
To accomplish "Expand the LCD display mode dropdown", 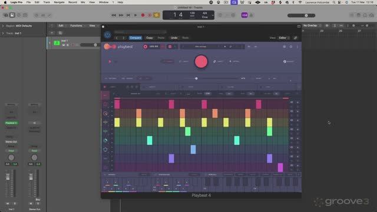I will (213, 15).
